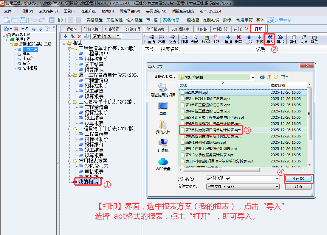Click the 配置 gear configuration icon

[x=314, y=39]
